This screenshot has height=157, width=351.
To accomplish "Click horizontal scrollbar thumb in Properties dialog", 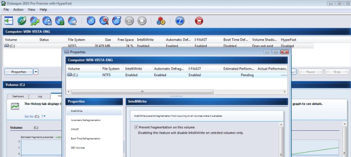I will coord(142,92).
